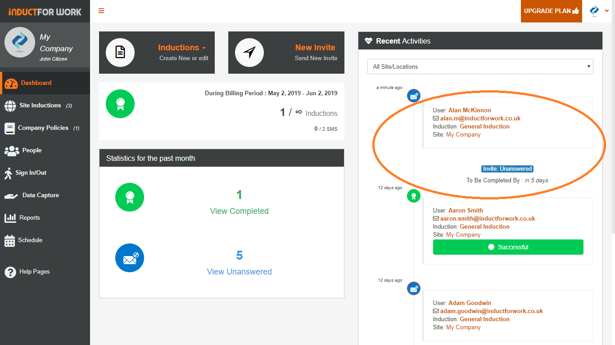Click the Upgrade Plan button
615x345 pixels.
point(552,11)
